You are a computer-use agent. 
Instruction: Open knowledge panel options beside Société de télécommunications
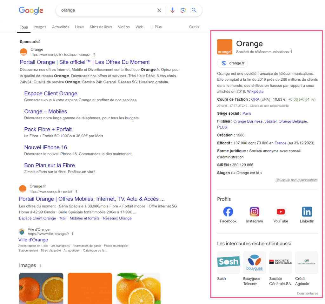pyautogui.click(x=292, y=51)
